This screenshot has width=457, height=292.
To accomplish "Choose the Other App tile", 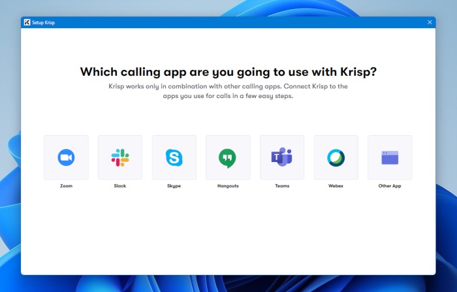I will click(x=390, y=157).
